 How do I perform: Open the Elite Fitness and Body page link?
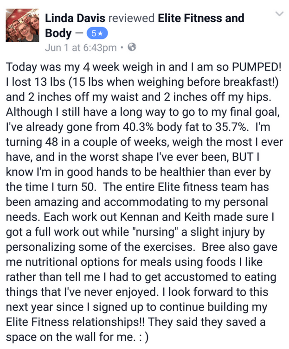point(145,25)
